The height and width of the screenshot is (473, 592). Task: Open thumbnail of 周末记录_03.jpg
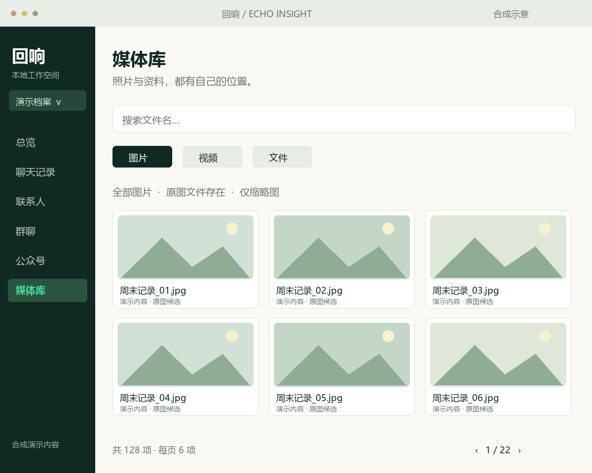[498, 247]
